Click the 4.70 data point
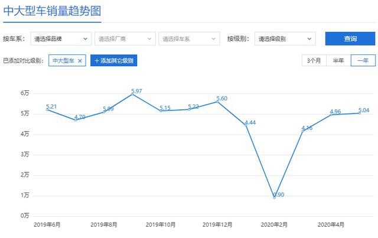The image size is (378, 238). coord(76,120)
